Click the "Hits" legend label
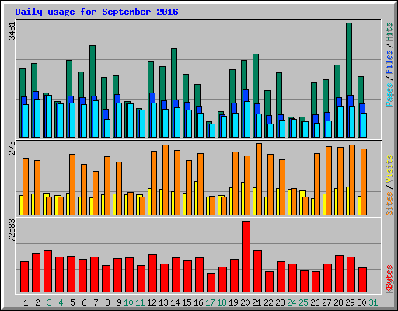 (389, 32)
